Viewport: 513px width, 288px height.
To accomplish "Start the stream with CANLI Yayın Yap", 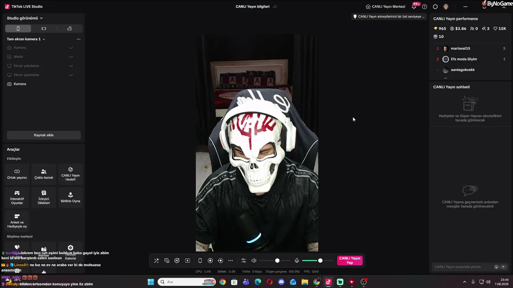I will (349, 260).
